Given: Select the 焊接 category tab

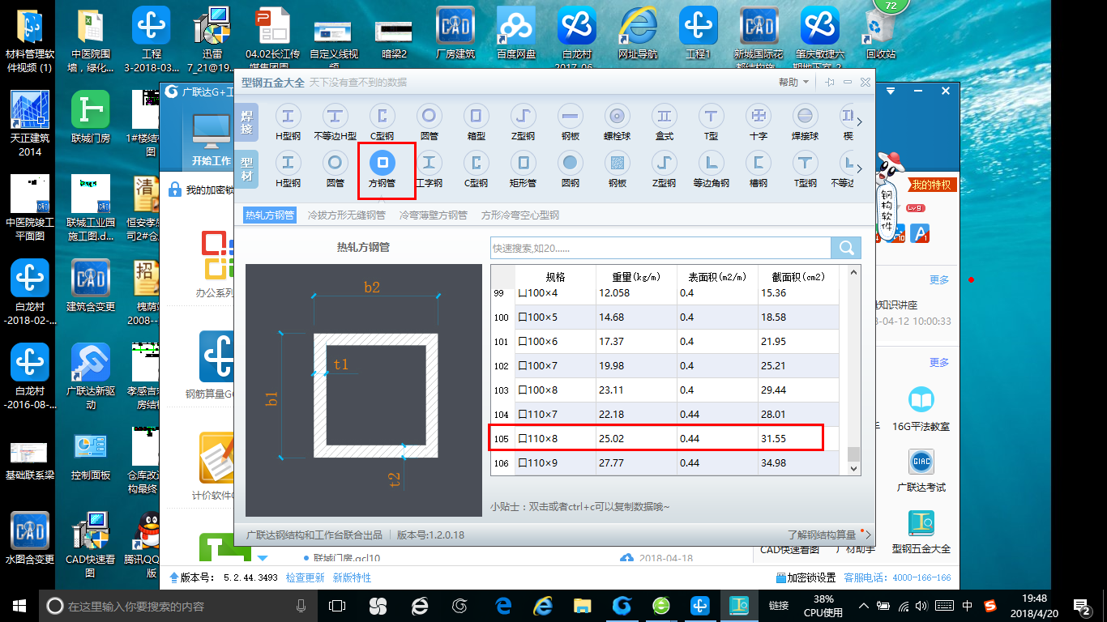Looking at the screenshot, I should (247, 123).
